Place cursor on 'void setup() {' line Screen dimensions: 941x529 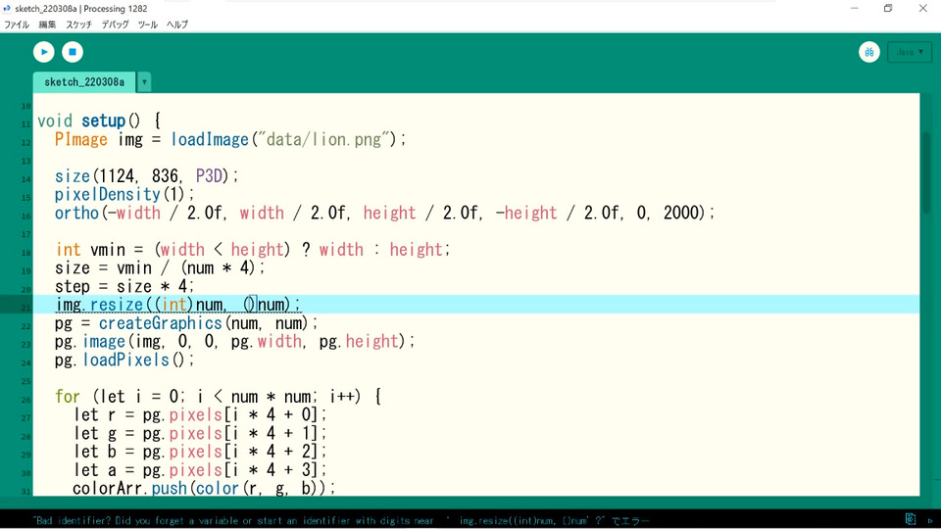pyautogui.click(x=99, y=120)
